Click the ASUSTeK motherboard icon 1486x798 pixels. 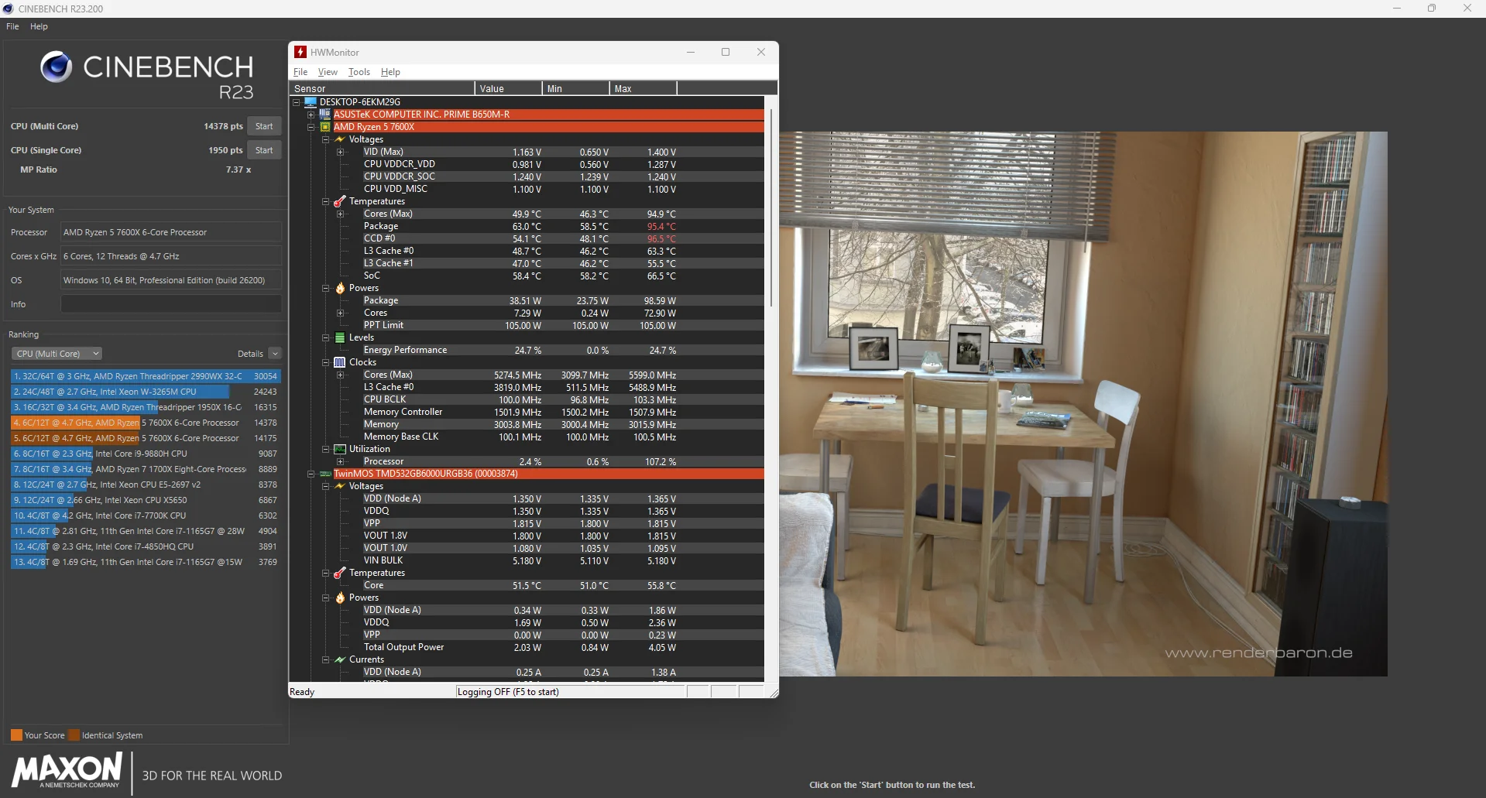pos(325,114)
